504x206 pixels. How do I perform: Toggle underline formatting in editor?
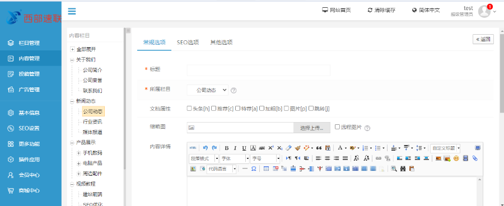(244, 148)
